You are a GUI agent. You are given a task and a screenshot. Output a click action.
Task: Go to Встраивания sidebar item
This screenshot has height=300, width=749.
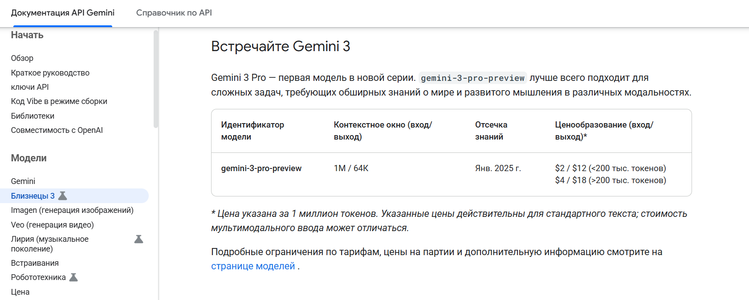(35, 263)
